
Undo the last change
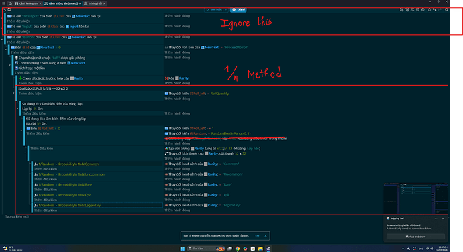[x=435, y=10]
